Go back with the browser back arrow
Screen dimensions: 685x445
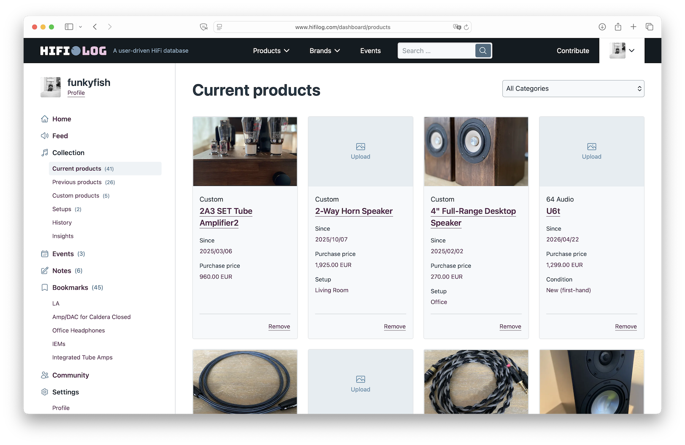(x=95, y=27)
